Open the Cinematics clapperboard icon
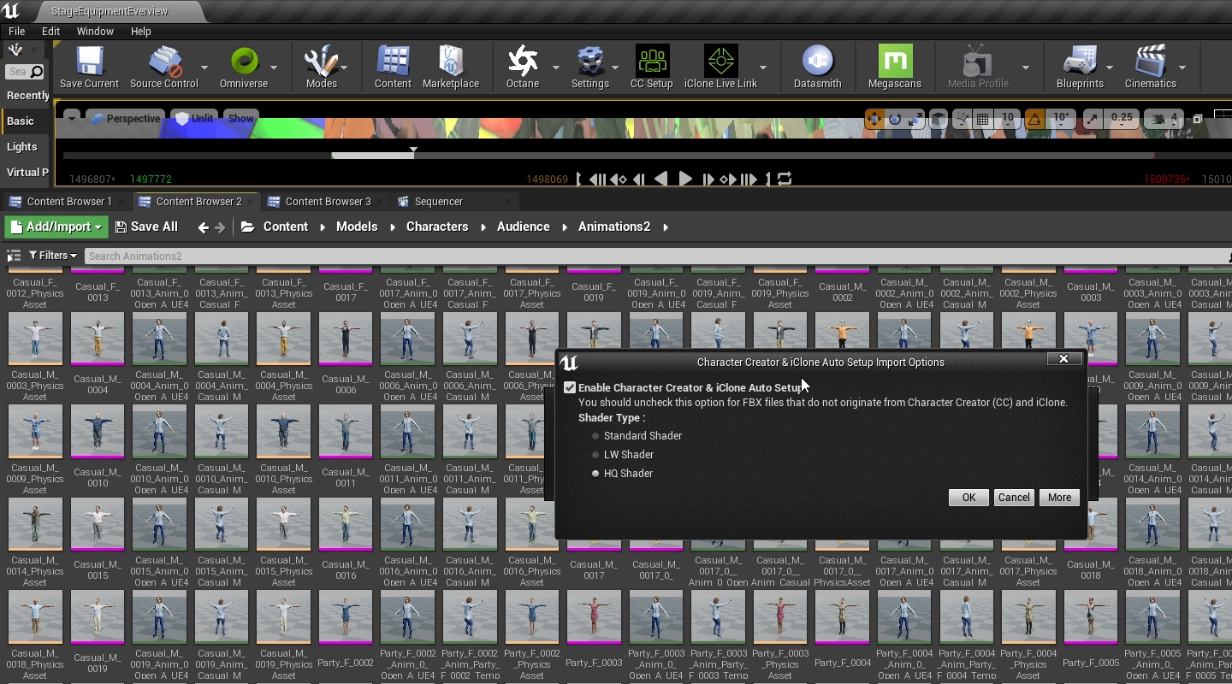The width and height of the screenshot is (1232, 684). [1150, 67]
